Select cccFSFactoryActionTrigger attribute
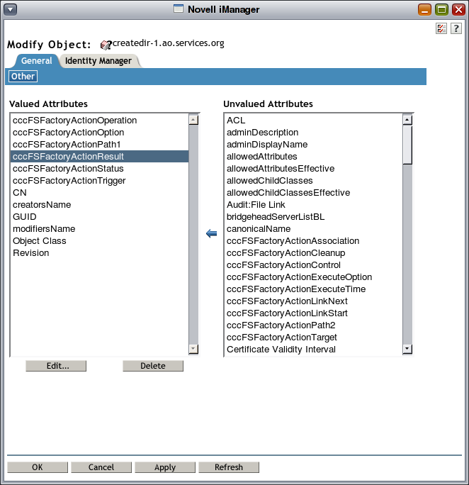469x485 pixels. pos(99,181)
